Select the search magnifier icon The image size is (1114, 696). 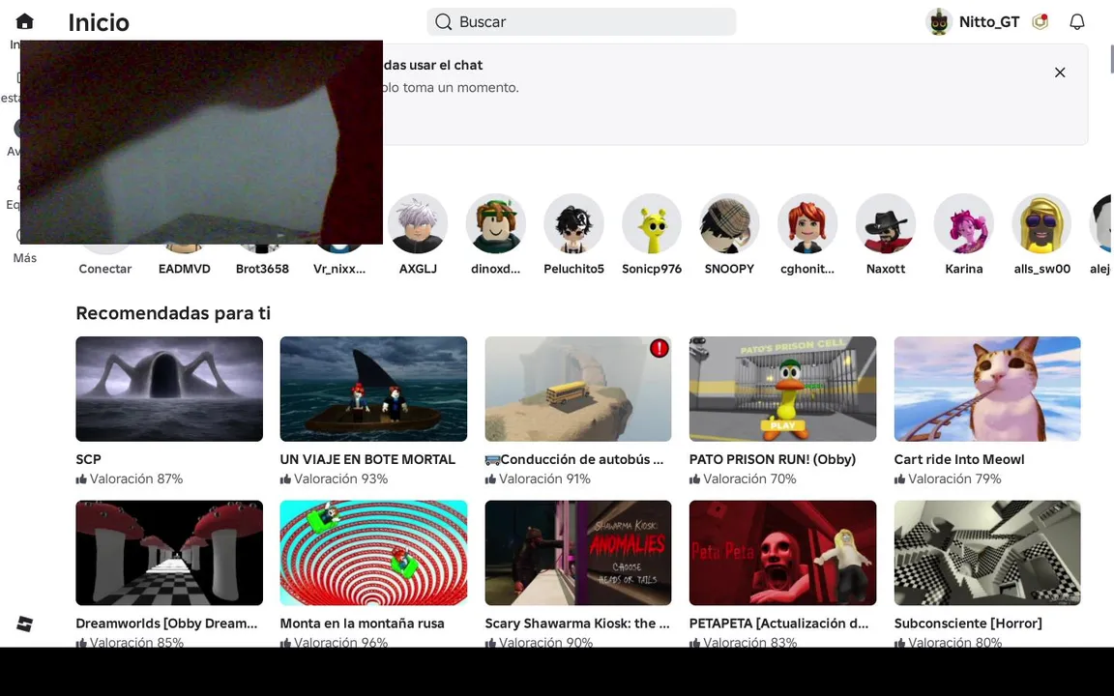443,22
